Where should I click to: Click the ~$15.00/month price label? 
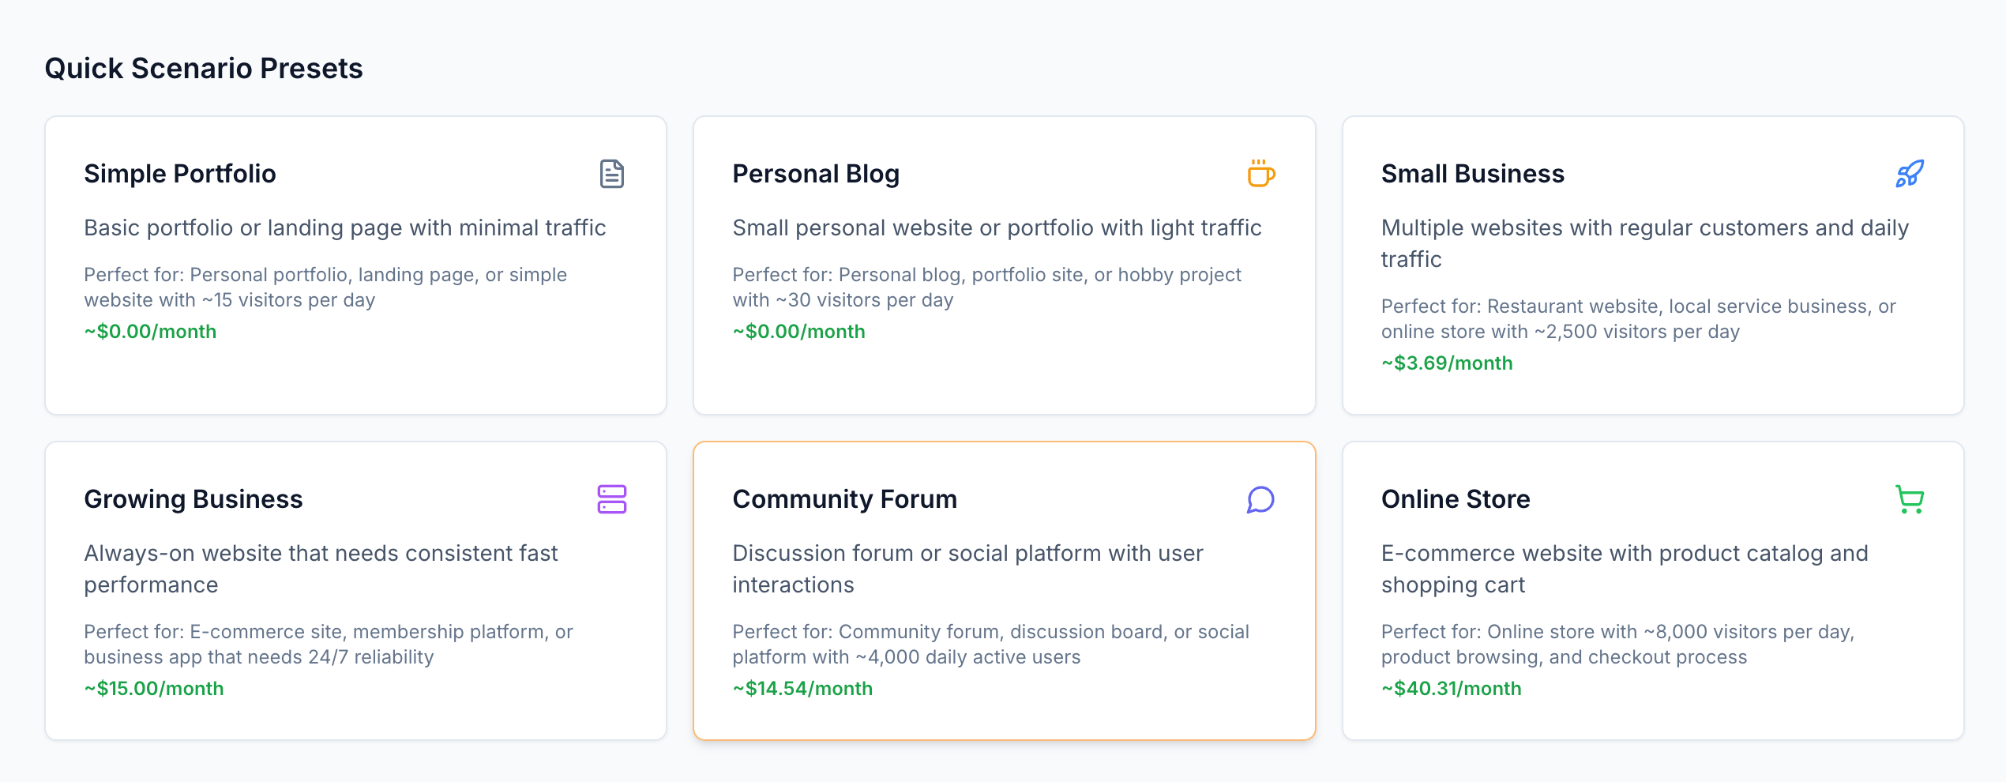(154, 689)
